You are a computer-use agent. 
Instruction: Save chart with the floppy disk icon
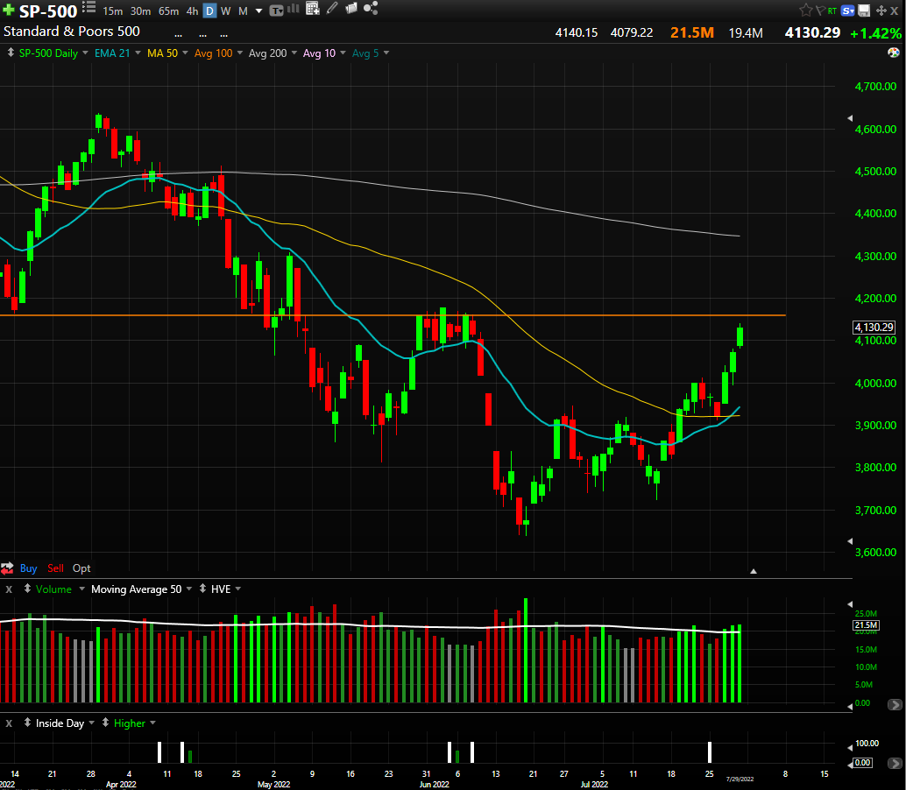(x=864, y=11)
